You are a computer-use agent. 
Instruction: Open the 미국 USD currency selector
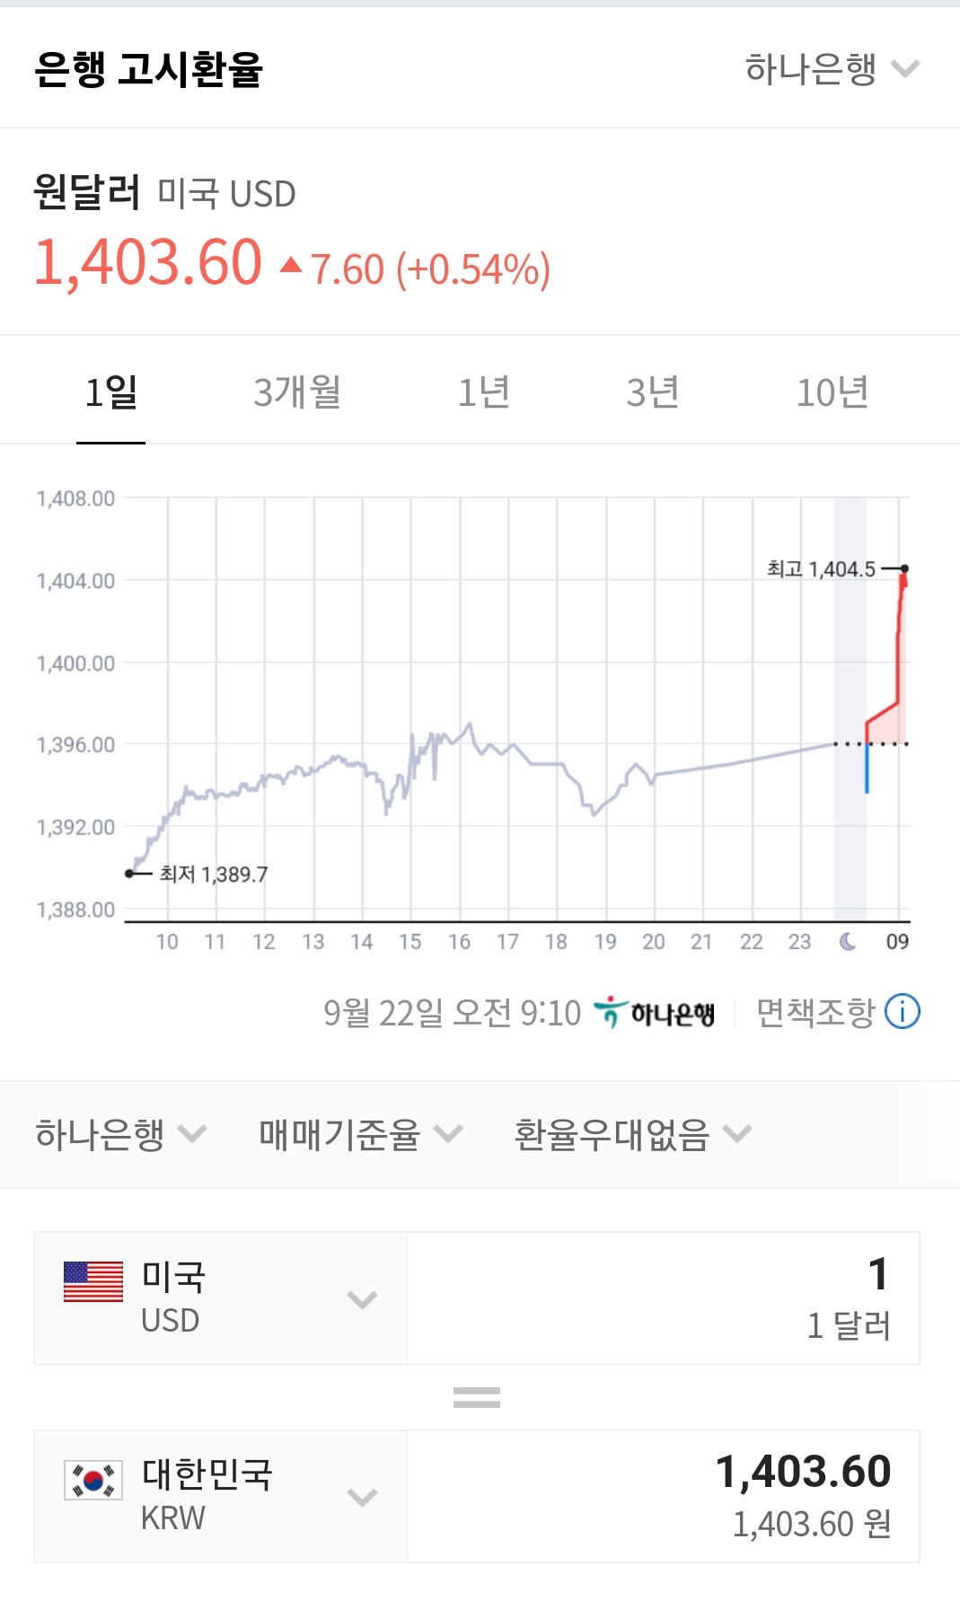[221, 1298]
